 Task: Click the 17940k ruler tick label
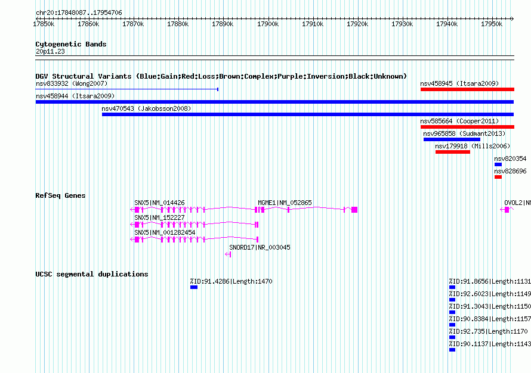pyautogui.click(x=447, y=24)
